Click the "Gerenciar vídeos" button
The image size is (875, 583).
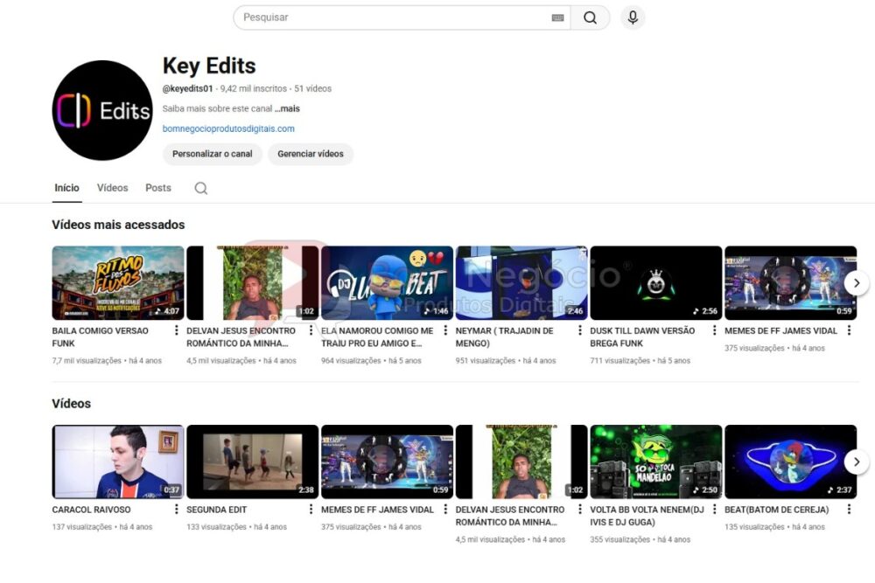click(311, 154)
